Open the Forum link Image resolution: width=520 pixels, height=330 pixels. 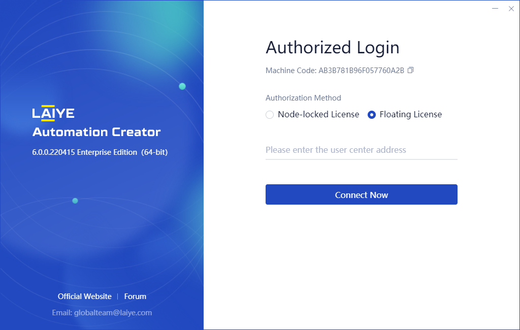(135, 296)
